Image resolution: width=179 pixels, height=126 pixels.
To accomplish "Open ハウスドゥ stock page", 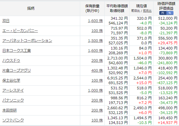I will click(x=11, y=60).
